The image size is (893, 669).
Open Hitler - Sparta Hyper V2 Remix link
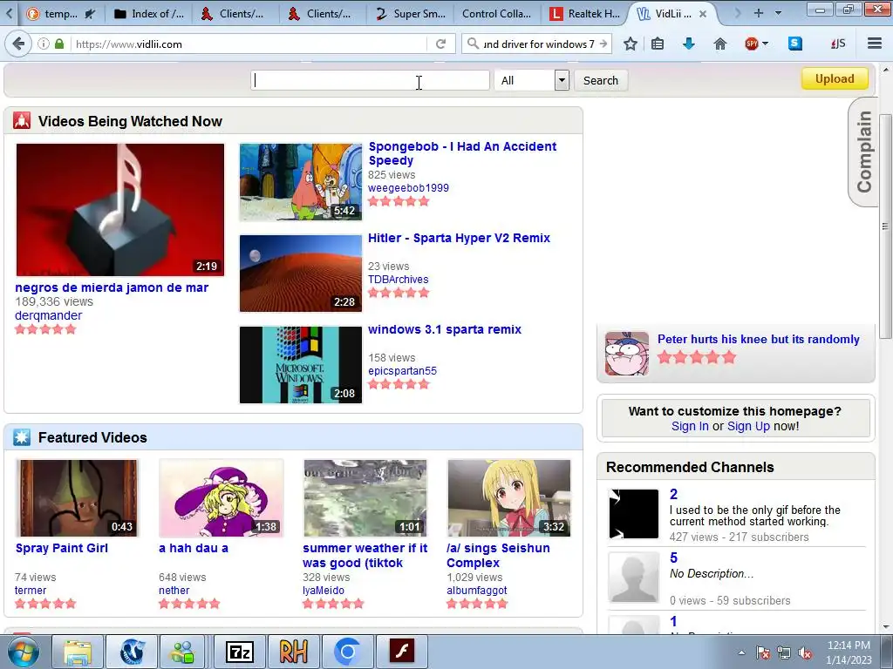[459, 238]
